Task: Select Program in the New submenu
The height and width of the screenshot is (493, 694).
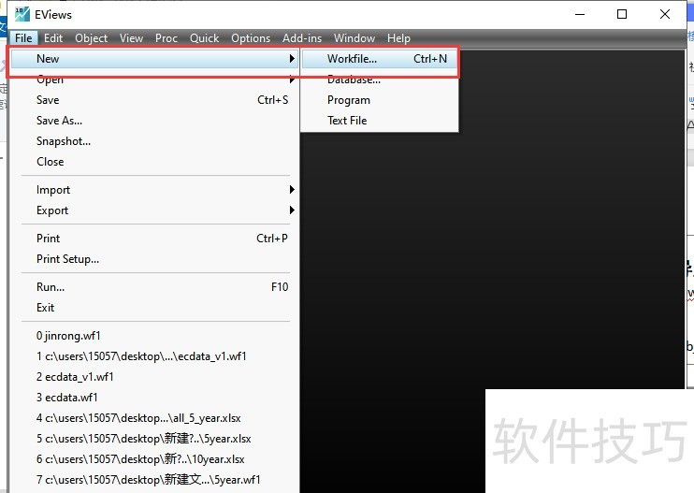Action: click(x=380, y=100)
